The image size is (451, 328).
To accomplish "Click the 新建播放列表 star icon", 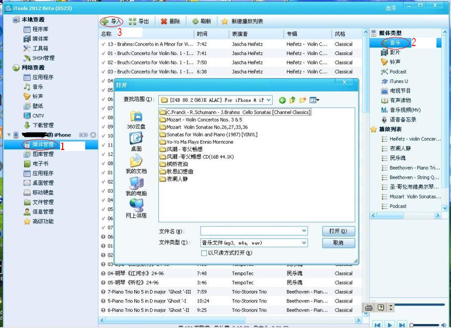I will [225, 21].
